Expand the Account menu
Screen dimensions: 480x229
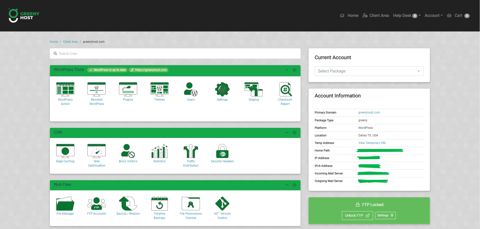434,16
